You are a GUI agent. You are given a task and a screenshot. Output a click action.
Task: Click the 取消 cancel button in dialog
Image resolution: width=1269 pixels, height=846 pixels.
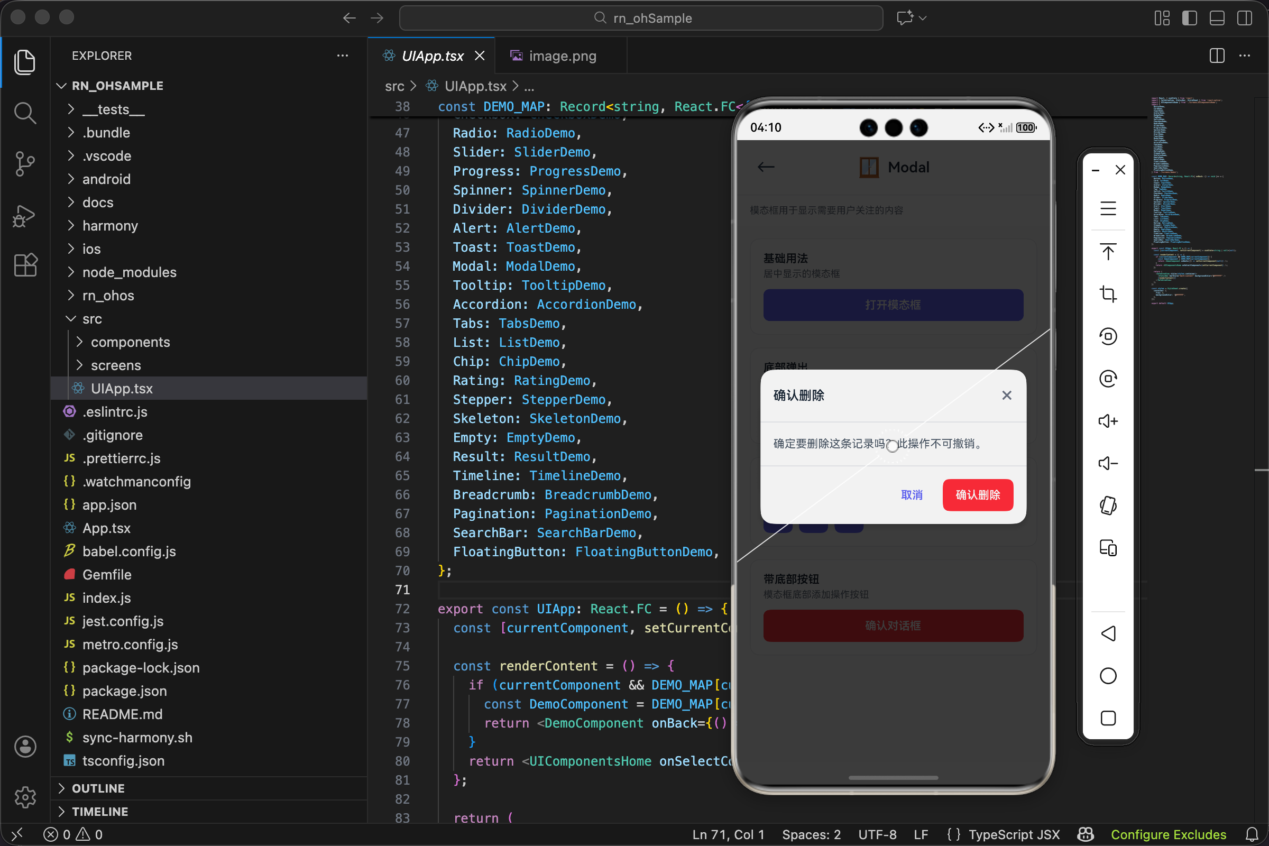pyautogui.click(x=911, y=495)
